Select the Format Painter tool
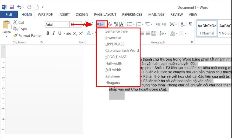The width and height of the screenshot is (232, 138). (x=27, y=36)
